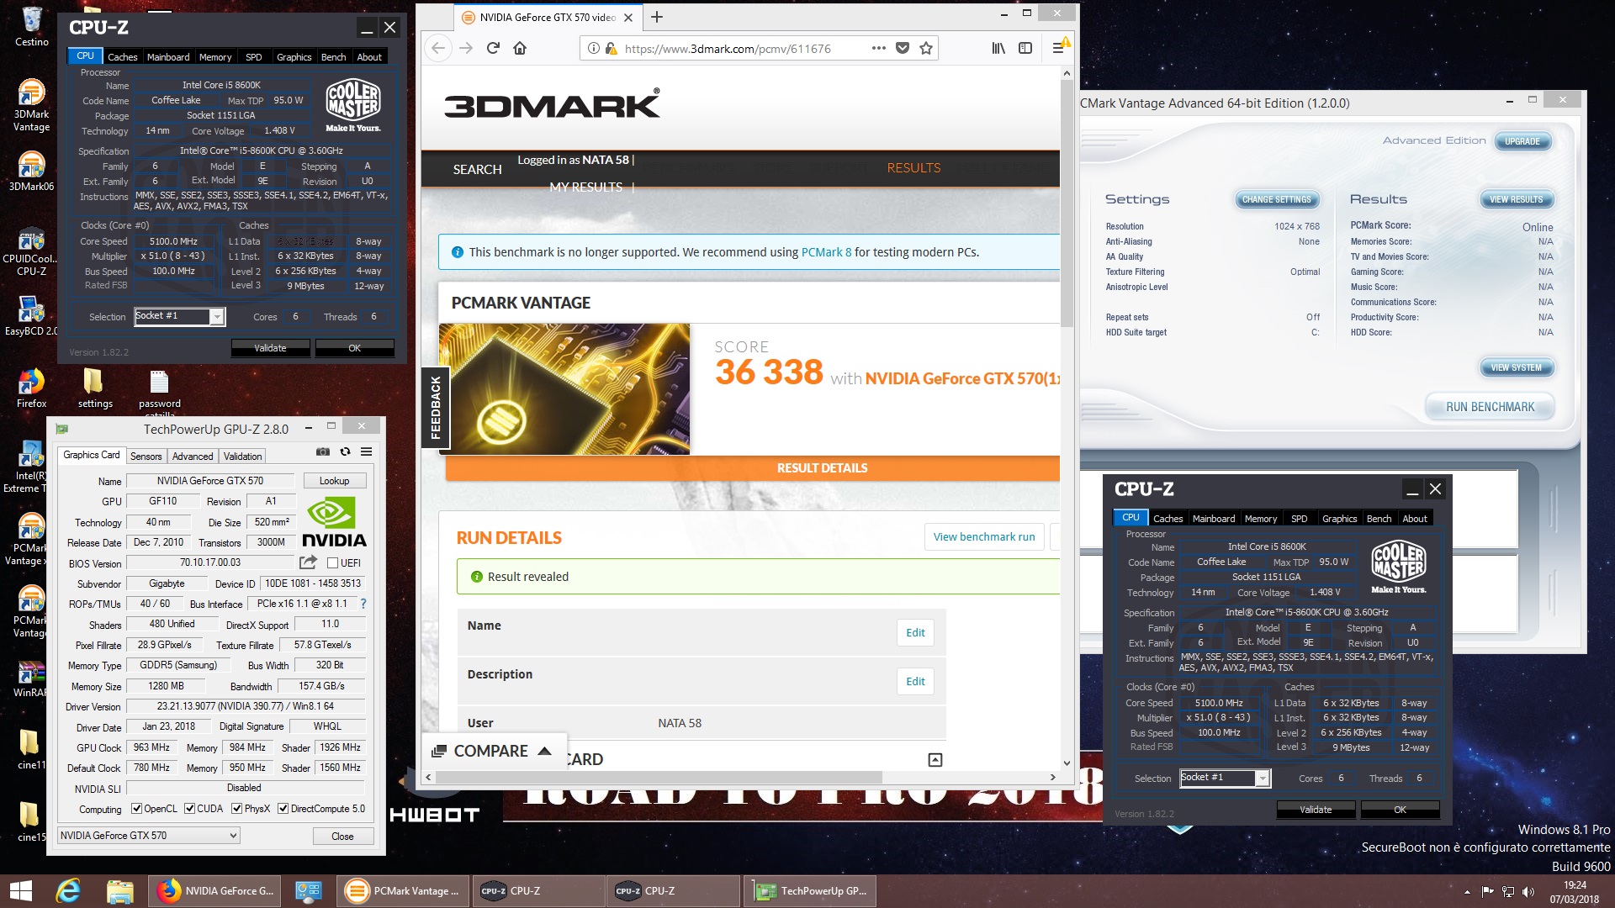Viewport: 1615px width, 908px height.
Task: Click the Bus Interface question mark
Action: coord(363,604)
